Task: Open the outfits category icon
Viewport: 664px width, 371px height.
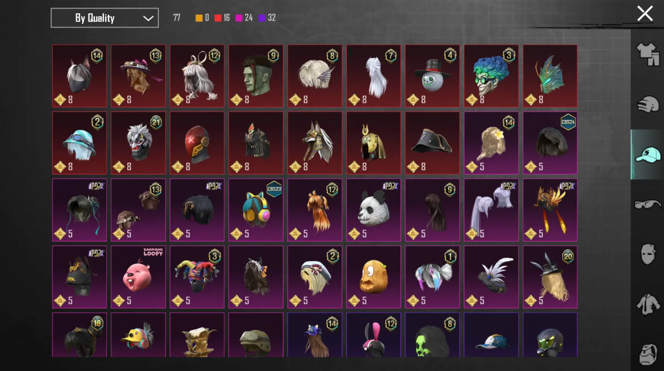Action: tap(648, 55)
